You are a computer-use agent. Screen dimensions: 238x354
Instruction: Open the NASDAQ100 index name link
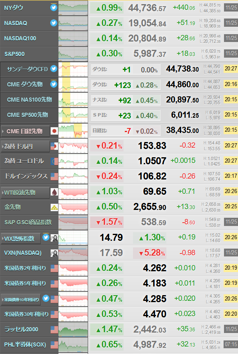(x=20, y=38)
